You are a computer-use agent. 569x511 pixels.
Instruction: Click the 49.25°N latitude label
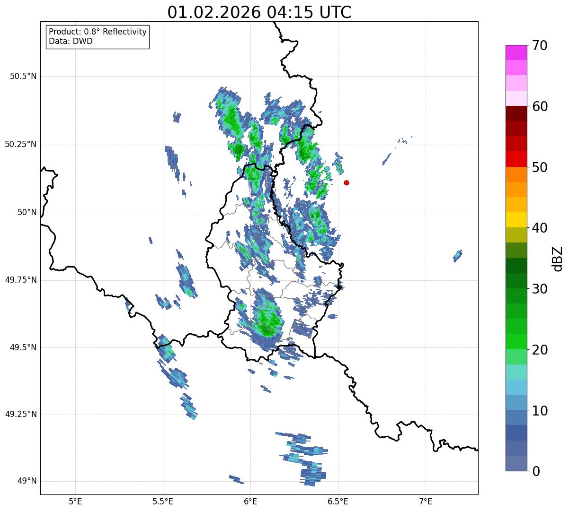(x=21, y=414)
